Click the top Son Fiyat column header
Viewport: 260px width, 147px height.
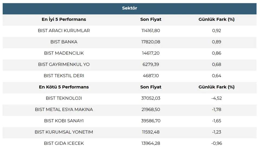151,19
